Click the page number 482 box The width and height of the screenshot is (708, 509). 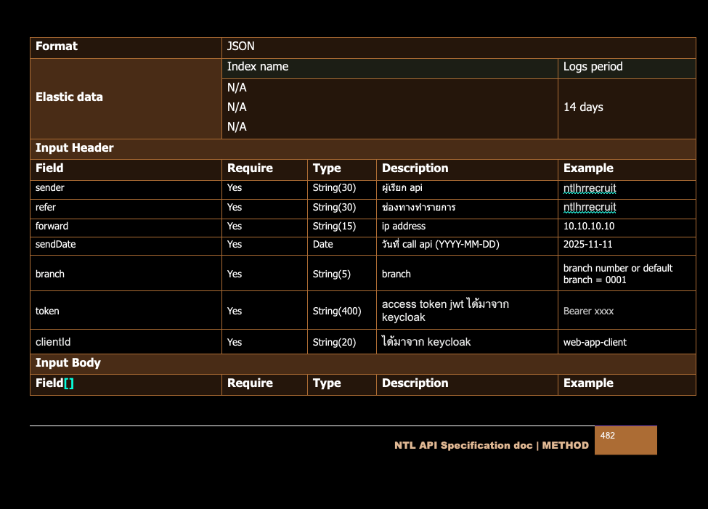[625, 441]
